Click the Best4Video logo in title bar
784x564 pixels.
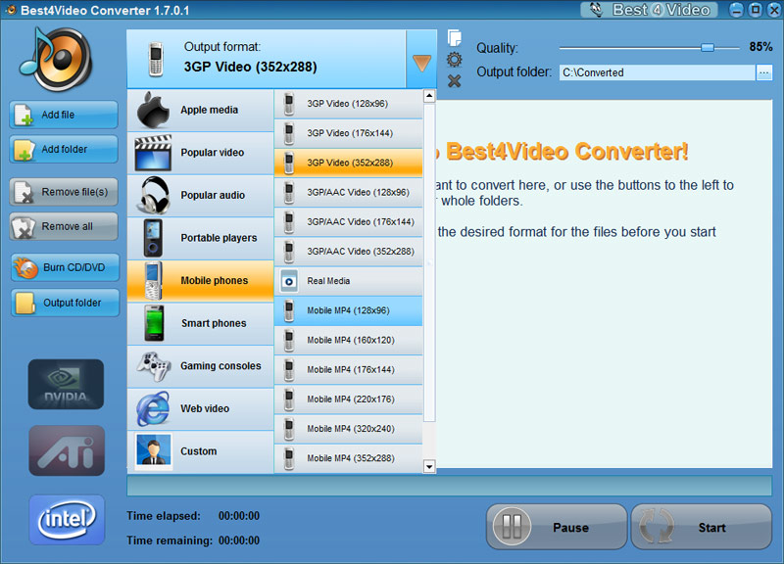(649, 10)
